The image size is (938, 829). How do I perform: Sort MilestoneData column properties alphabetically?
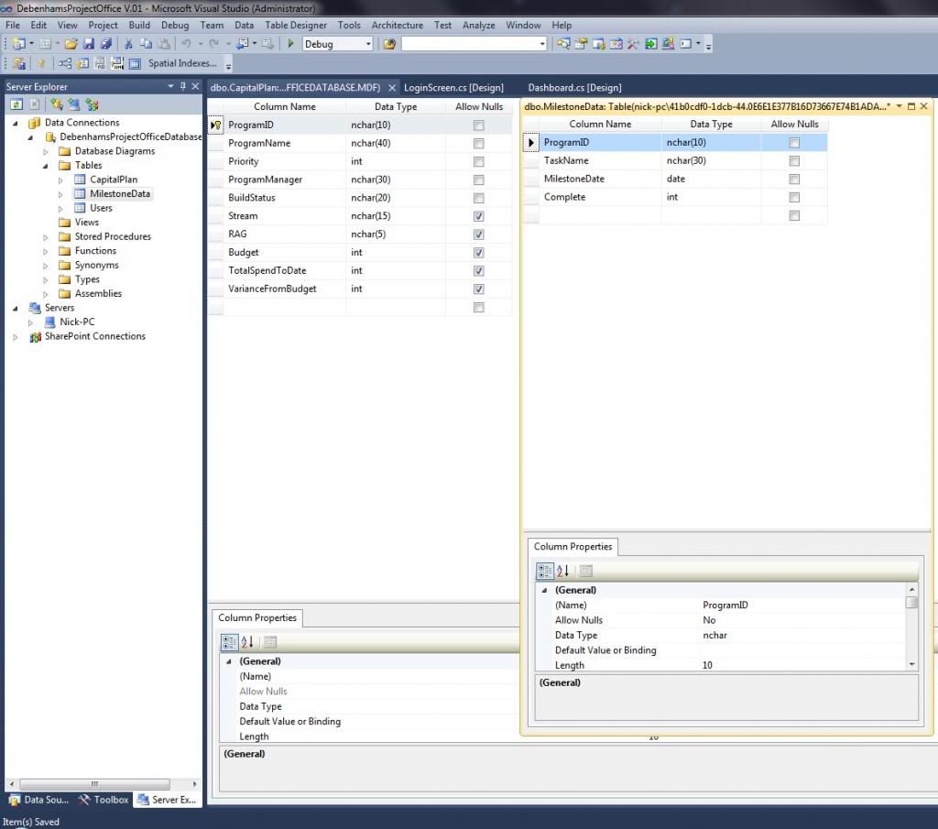click(x=563, y=572)
